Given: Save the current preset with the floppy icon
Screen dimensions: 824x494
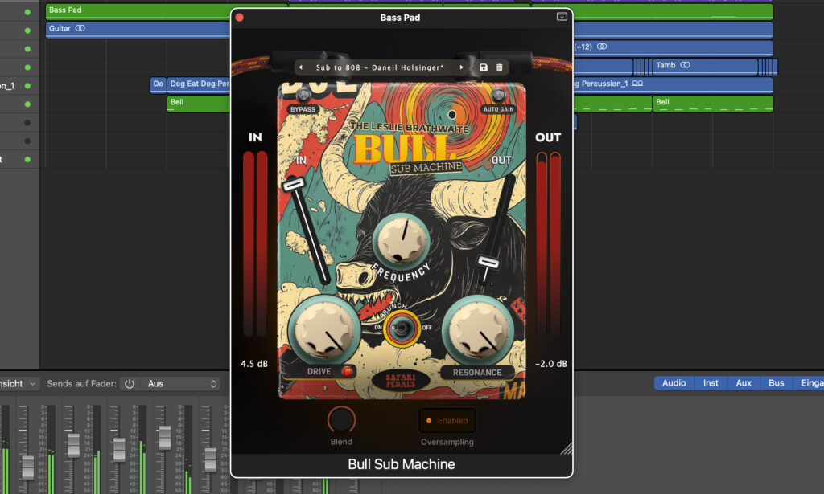Looking at the screenshot, I should [484, 67].
